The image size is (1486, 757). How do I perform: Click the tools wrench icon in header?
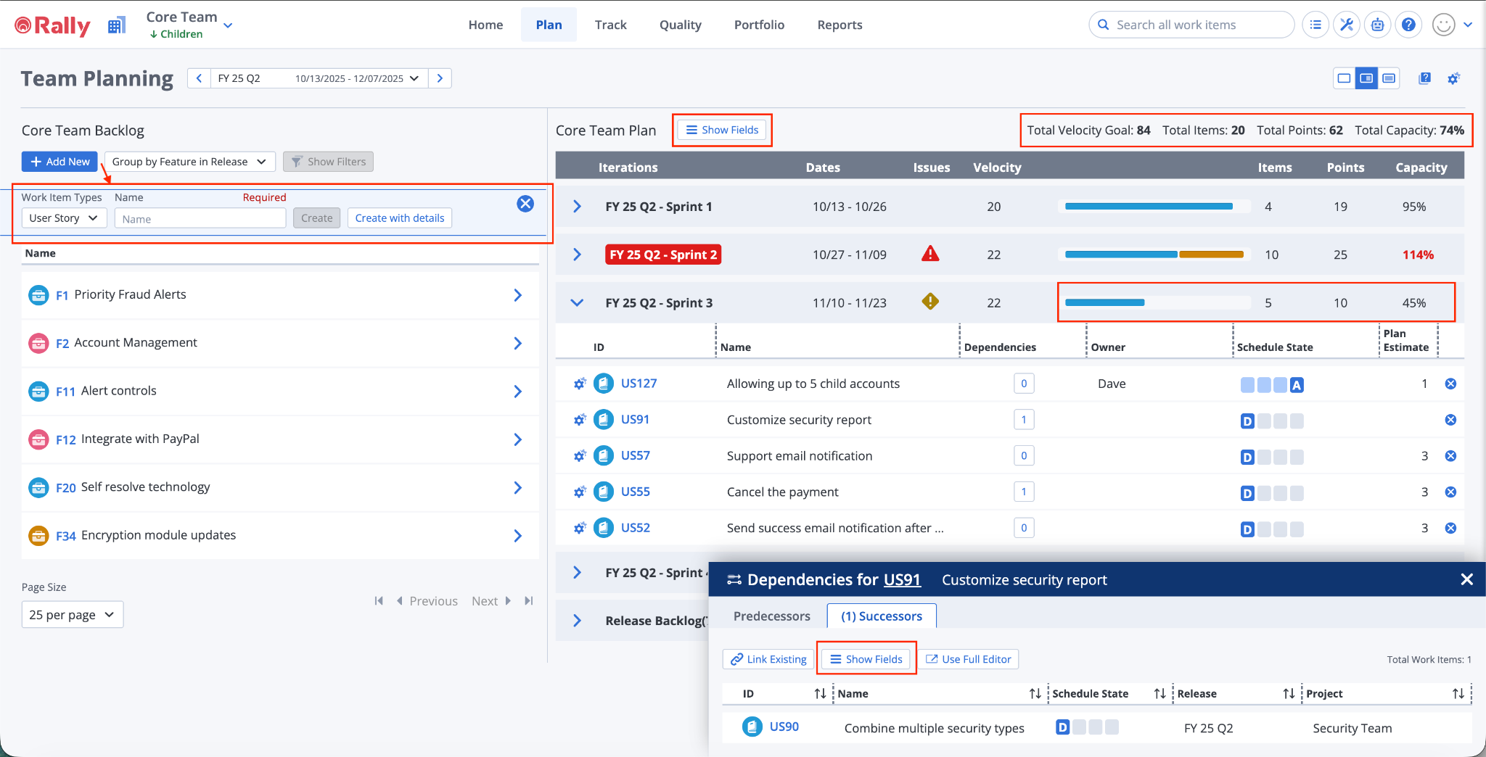[1347, 25]
